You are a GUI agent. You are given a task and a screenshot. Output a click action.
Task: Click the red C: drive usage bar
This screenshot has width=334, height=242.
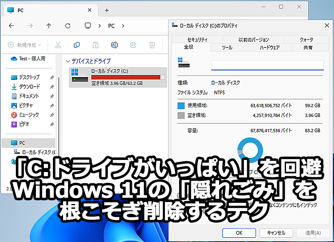click(x=128, y=77)
